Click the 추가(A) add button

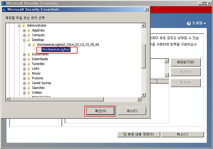coord(185,72)
